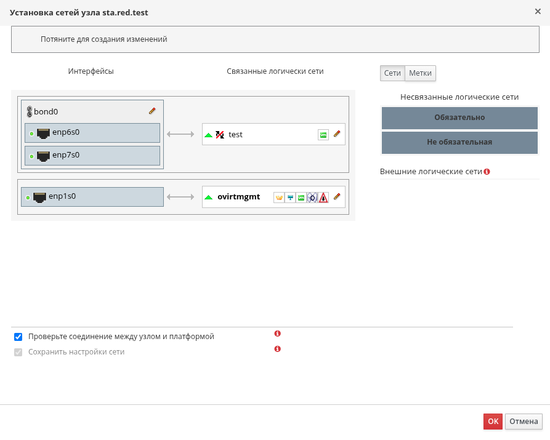
Task: Click the bond0 label
Action: (x=46, y=112)
